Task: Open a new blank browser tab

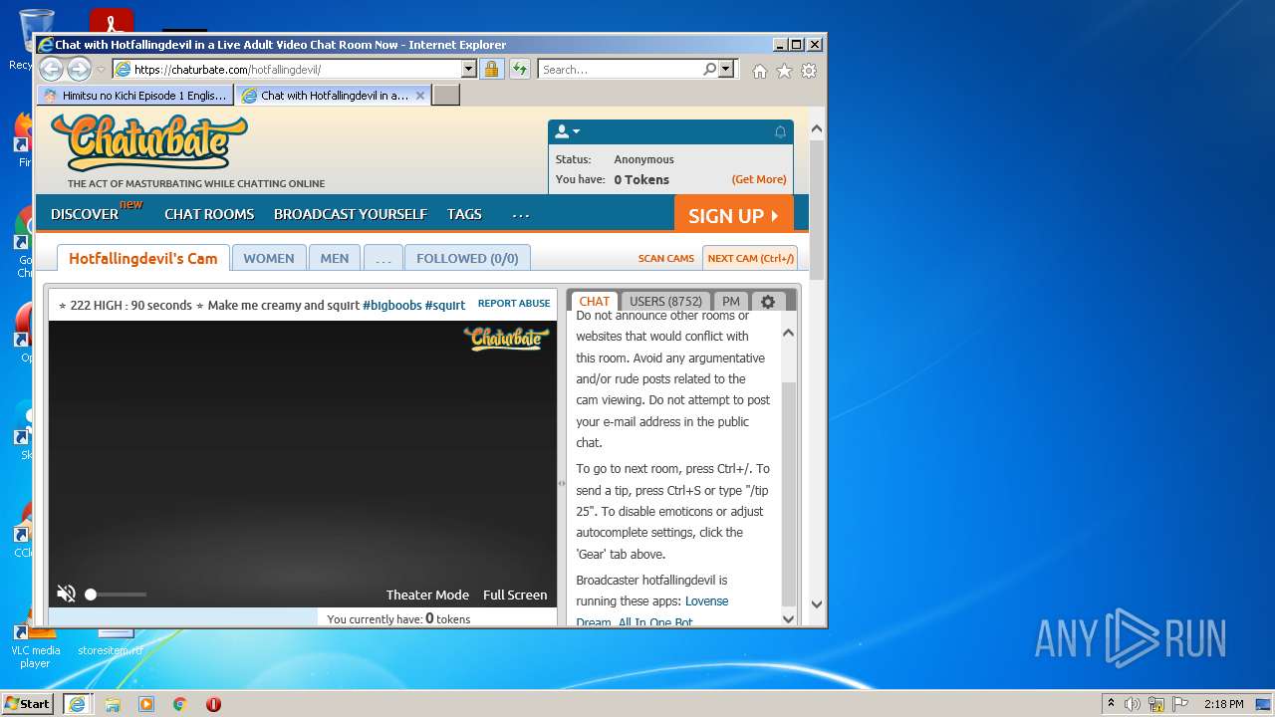Action: pyautogui.click(x=446, y=96)
